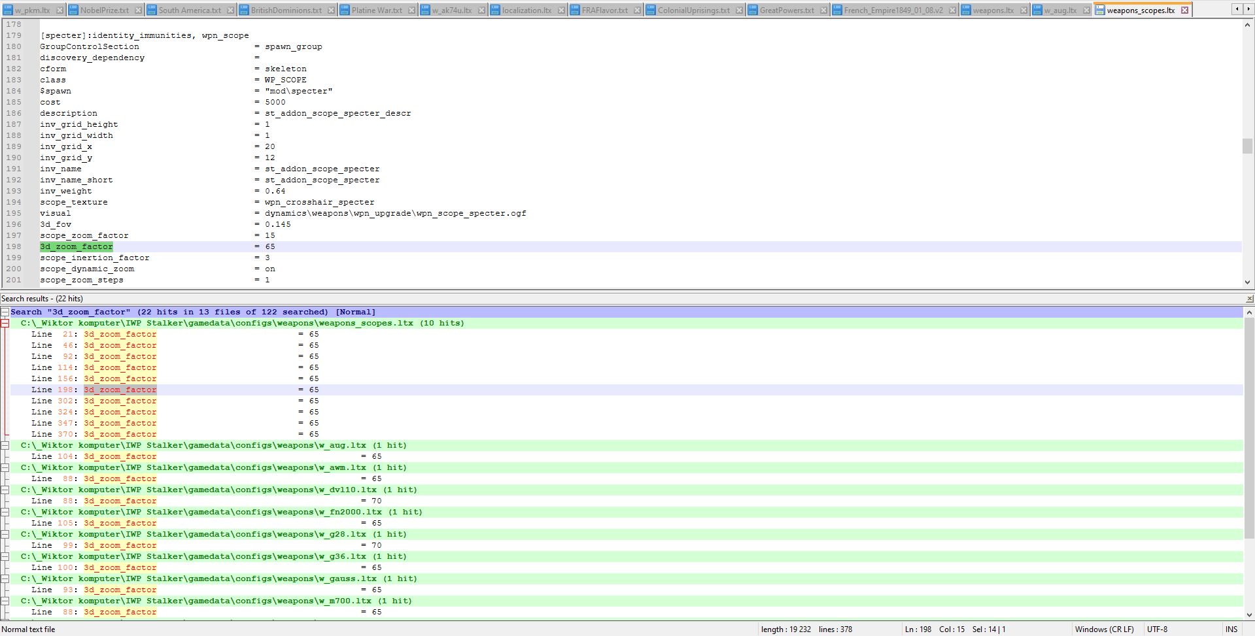Image resolution: width=1255 pixels, height=636 pixels.
Task: Switch to the weapons.ltx tab
Action: (x=993, y=10)
